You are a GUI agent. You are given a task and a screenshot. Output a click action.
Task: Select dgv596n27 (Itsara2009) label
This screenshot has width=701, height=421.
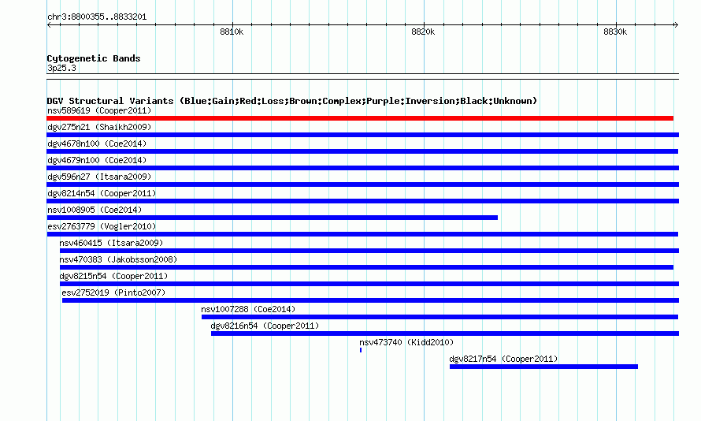tap(99, 177)
